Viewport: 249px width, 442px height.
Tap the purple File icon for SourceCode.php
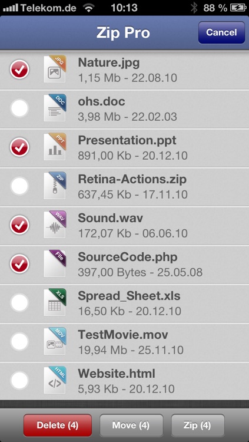55,263
